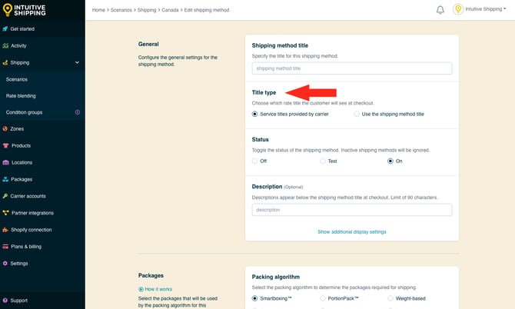Click the question icon beside Support
This screenshot has width=515, height=309.
[x=5, y=301]
